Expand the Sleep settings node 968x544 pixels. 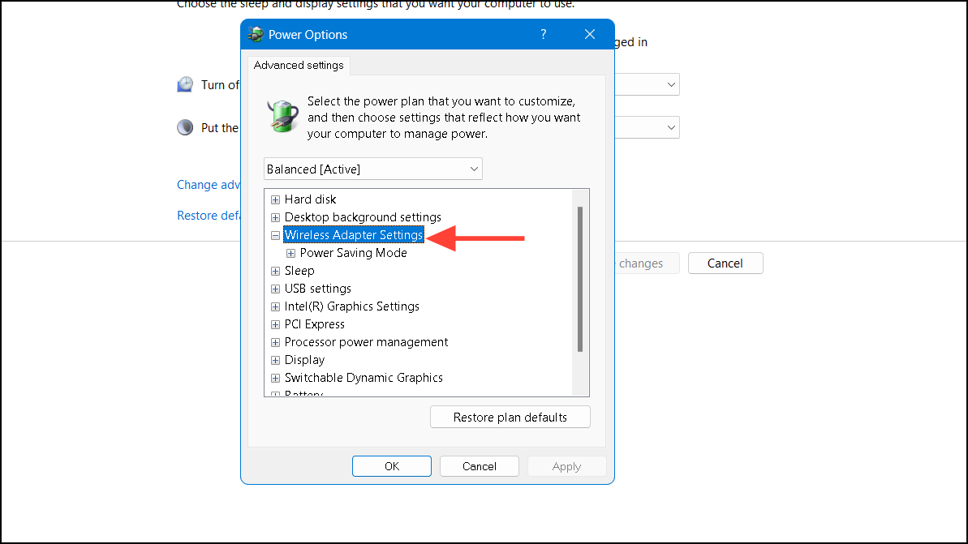click(275, 270)
